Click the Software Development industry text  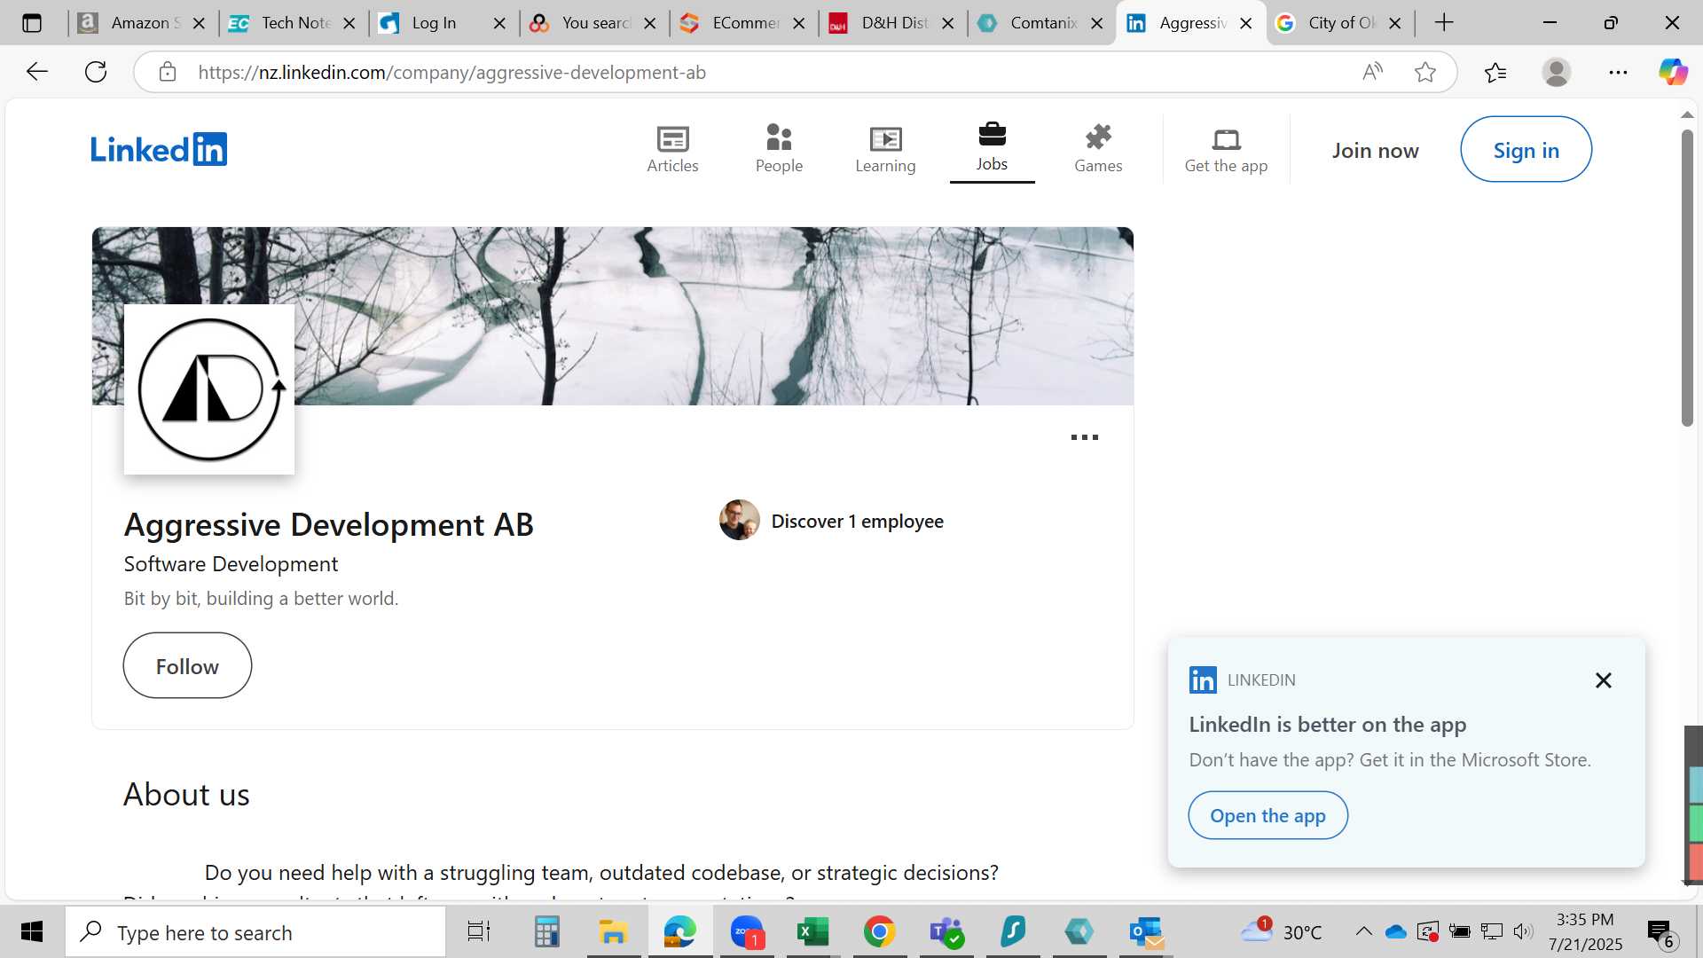[x=231, y=564]
